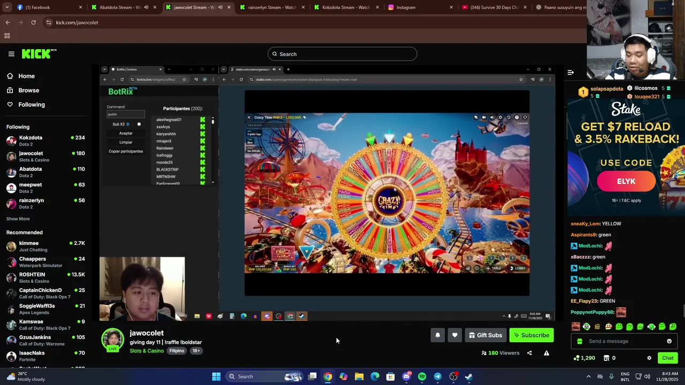This screenshot has height=385, width=685.
Task: Switch to the Abatdota Stream tab
Action: [123, 7]
